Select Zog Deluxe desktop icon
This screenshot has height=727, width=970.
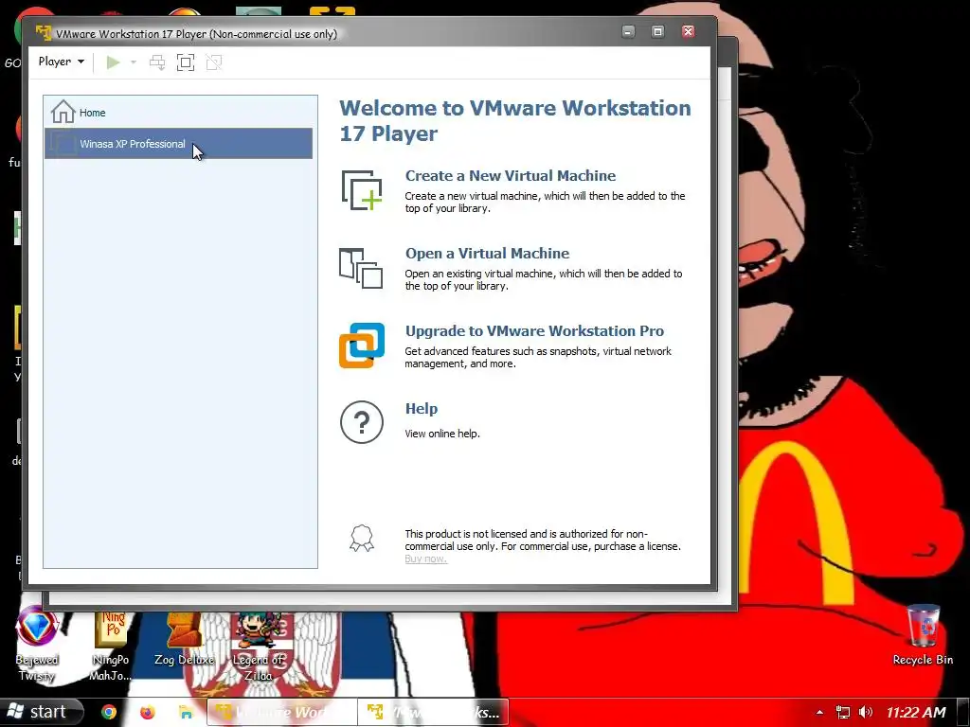point(184,639)
